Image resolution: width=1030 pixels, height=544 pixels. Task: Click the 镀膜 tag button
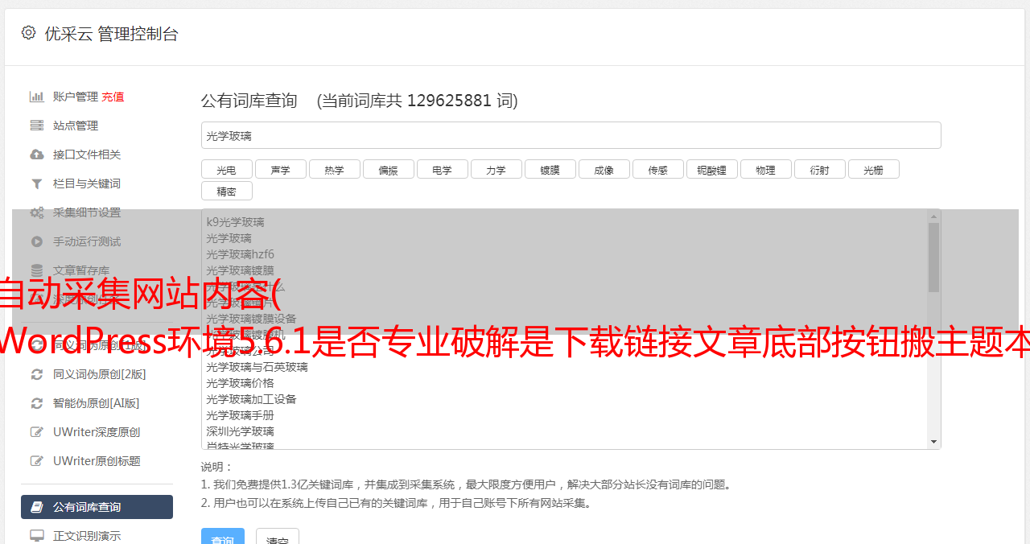coord(550,169)
